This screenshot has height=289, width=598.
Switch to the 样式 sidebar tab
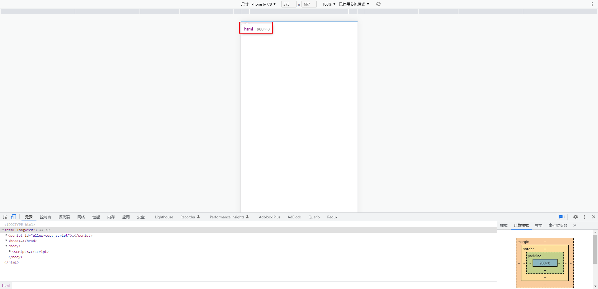pos(504,225)
